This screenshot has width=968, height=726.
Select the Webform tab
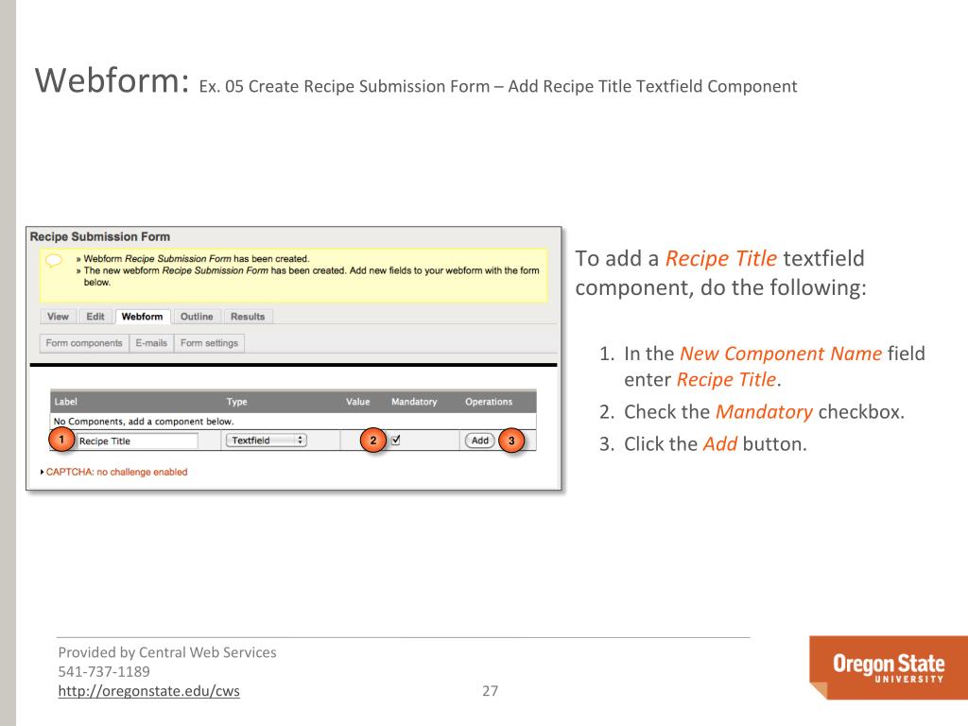coord(142,317)
